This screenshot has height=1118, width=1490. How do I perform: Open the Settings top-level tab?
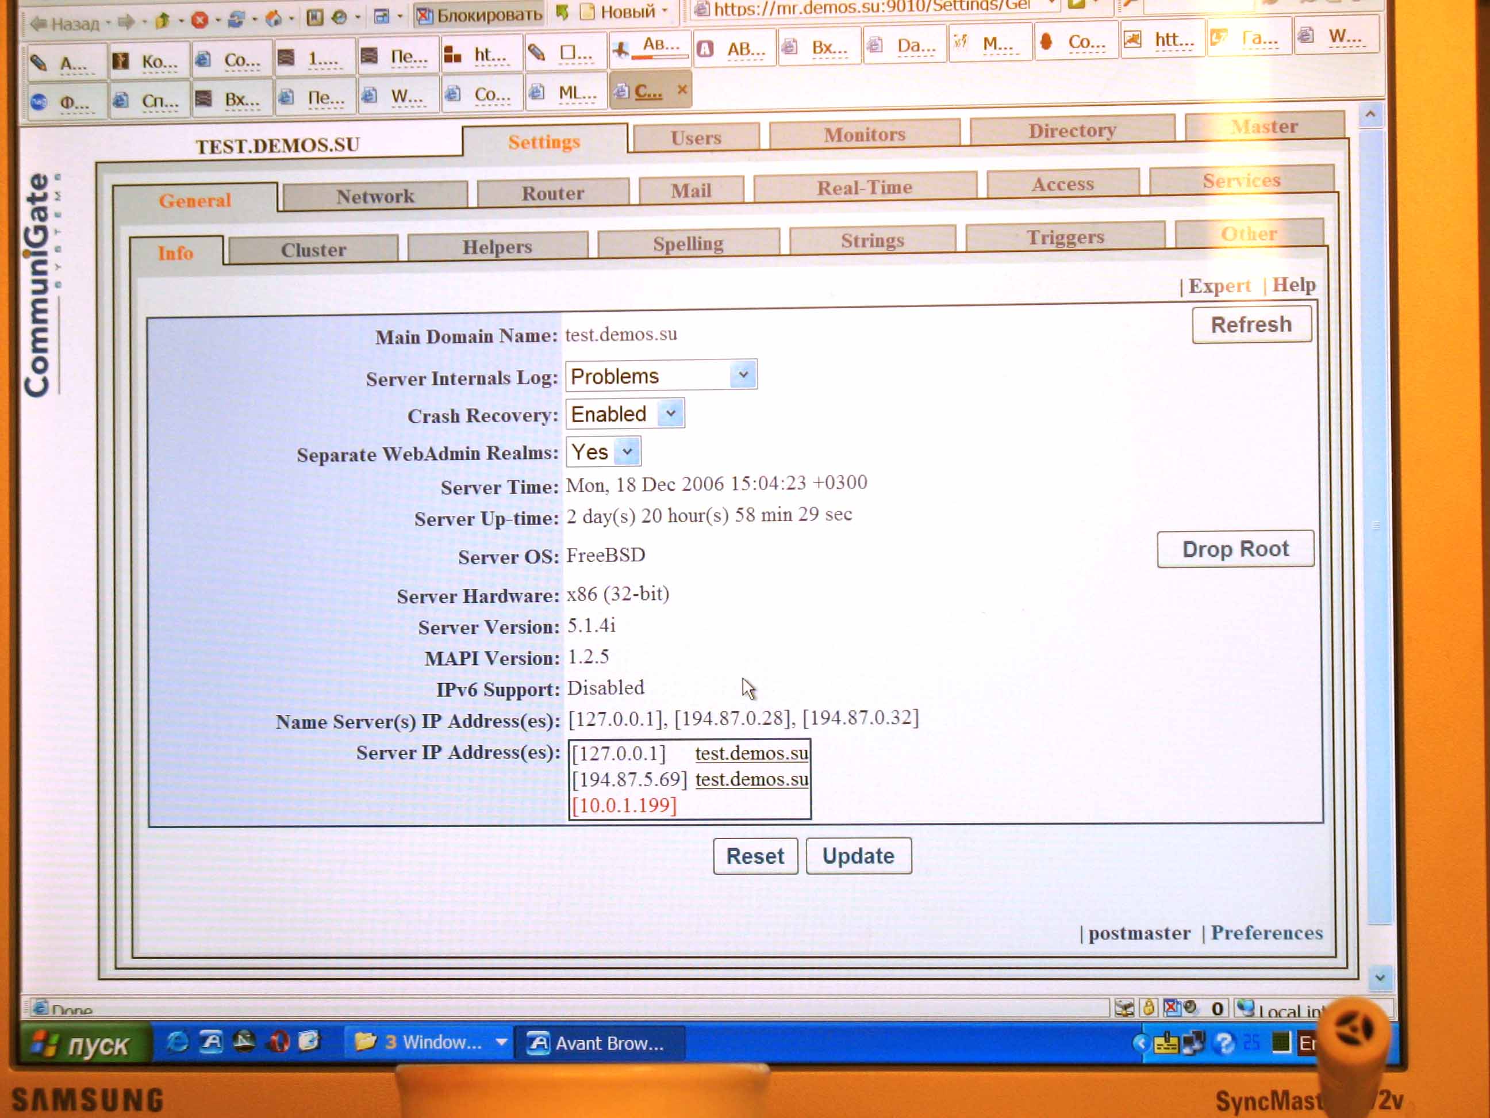pos(544,141)
